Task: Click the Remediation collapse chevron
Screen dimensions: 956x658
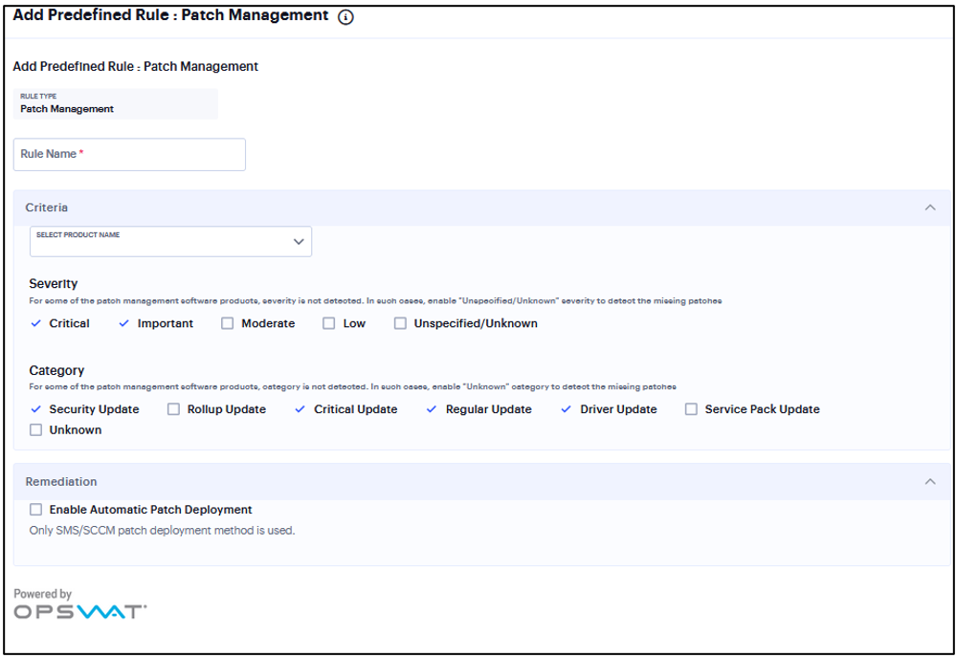Action: (931, 481)
